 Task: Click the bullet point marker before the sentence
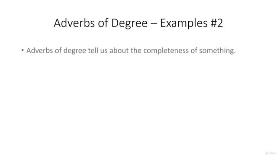coord(23,50)
